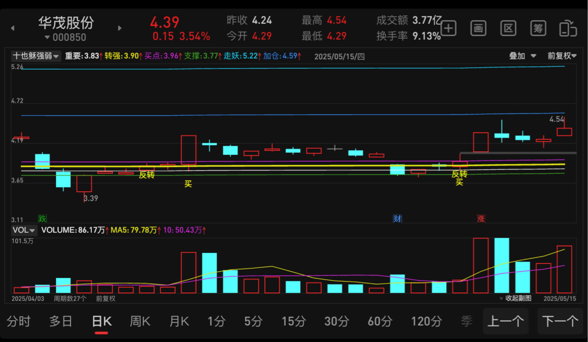Select the 季 quarterly tab
This screenshot has height=342, width=588.
467,321
